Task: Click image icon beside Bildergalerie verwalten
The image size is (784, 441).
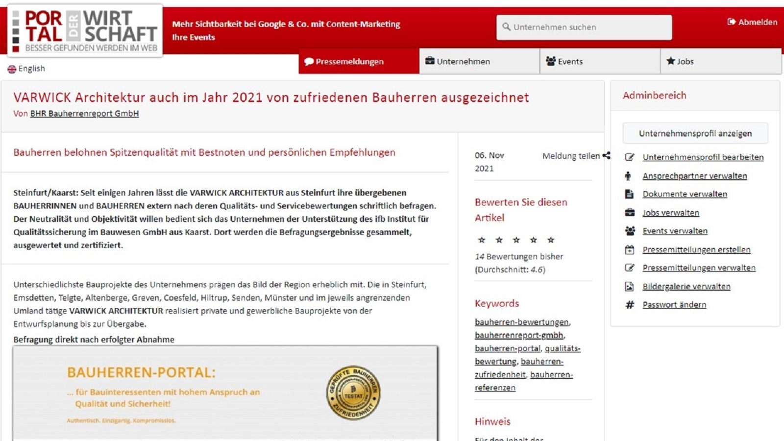Action: (629, 286)
